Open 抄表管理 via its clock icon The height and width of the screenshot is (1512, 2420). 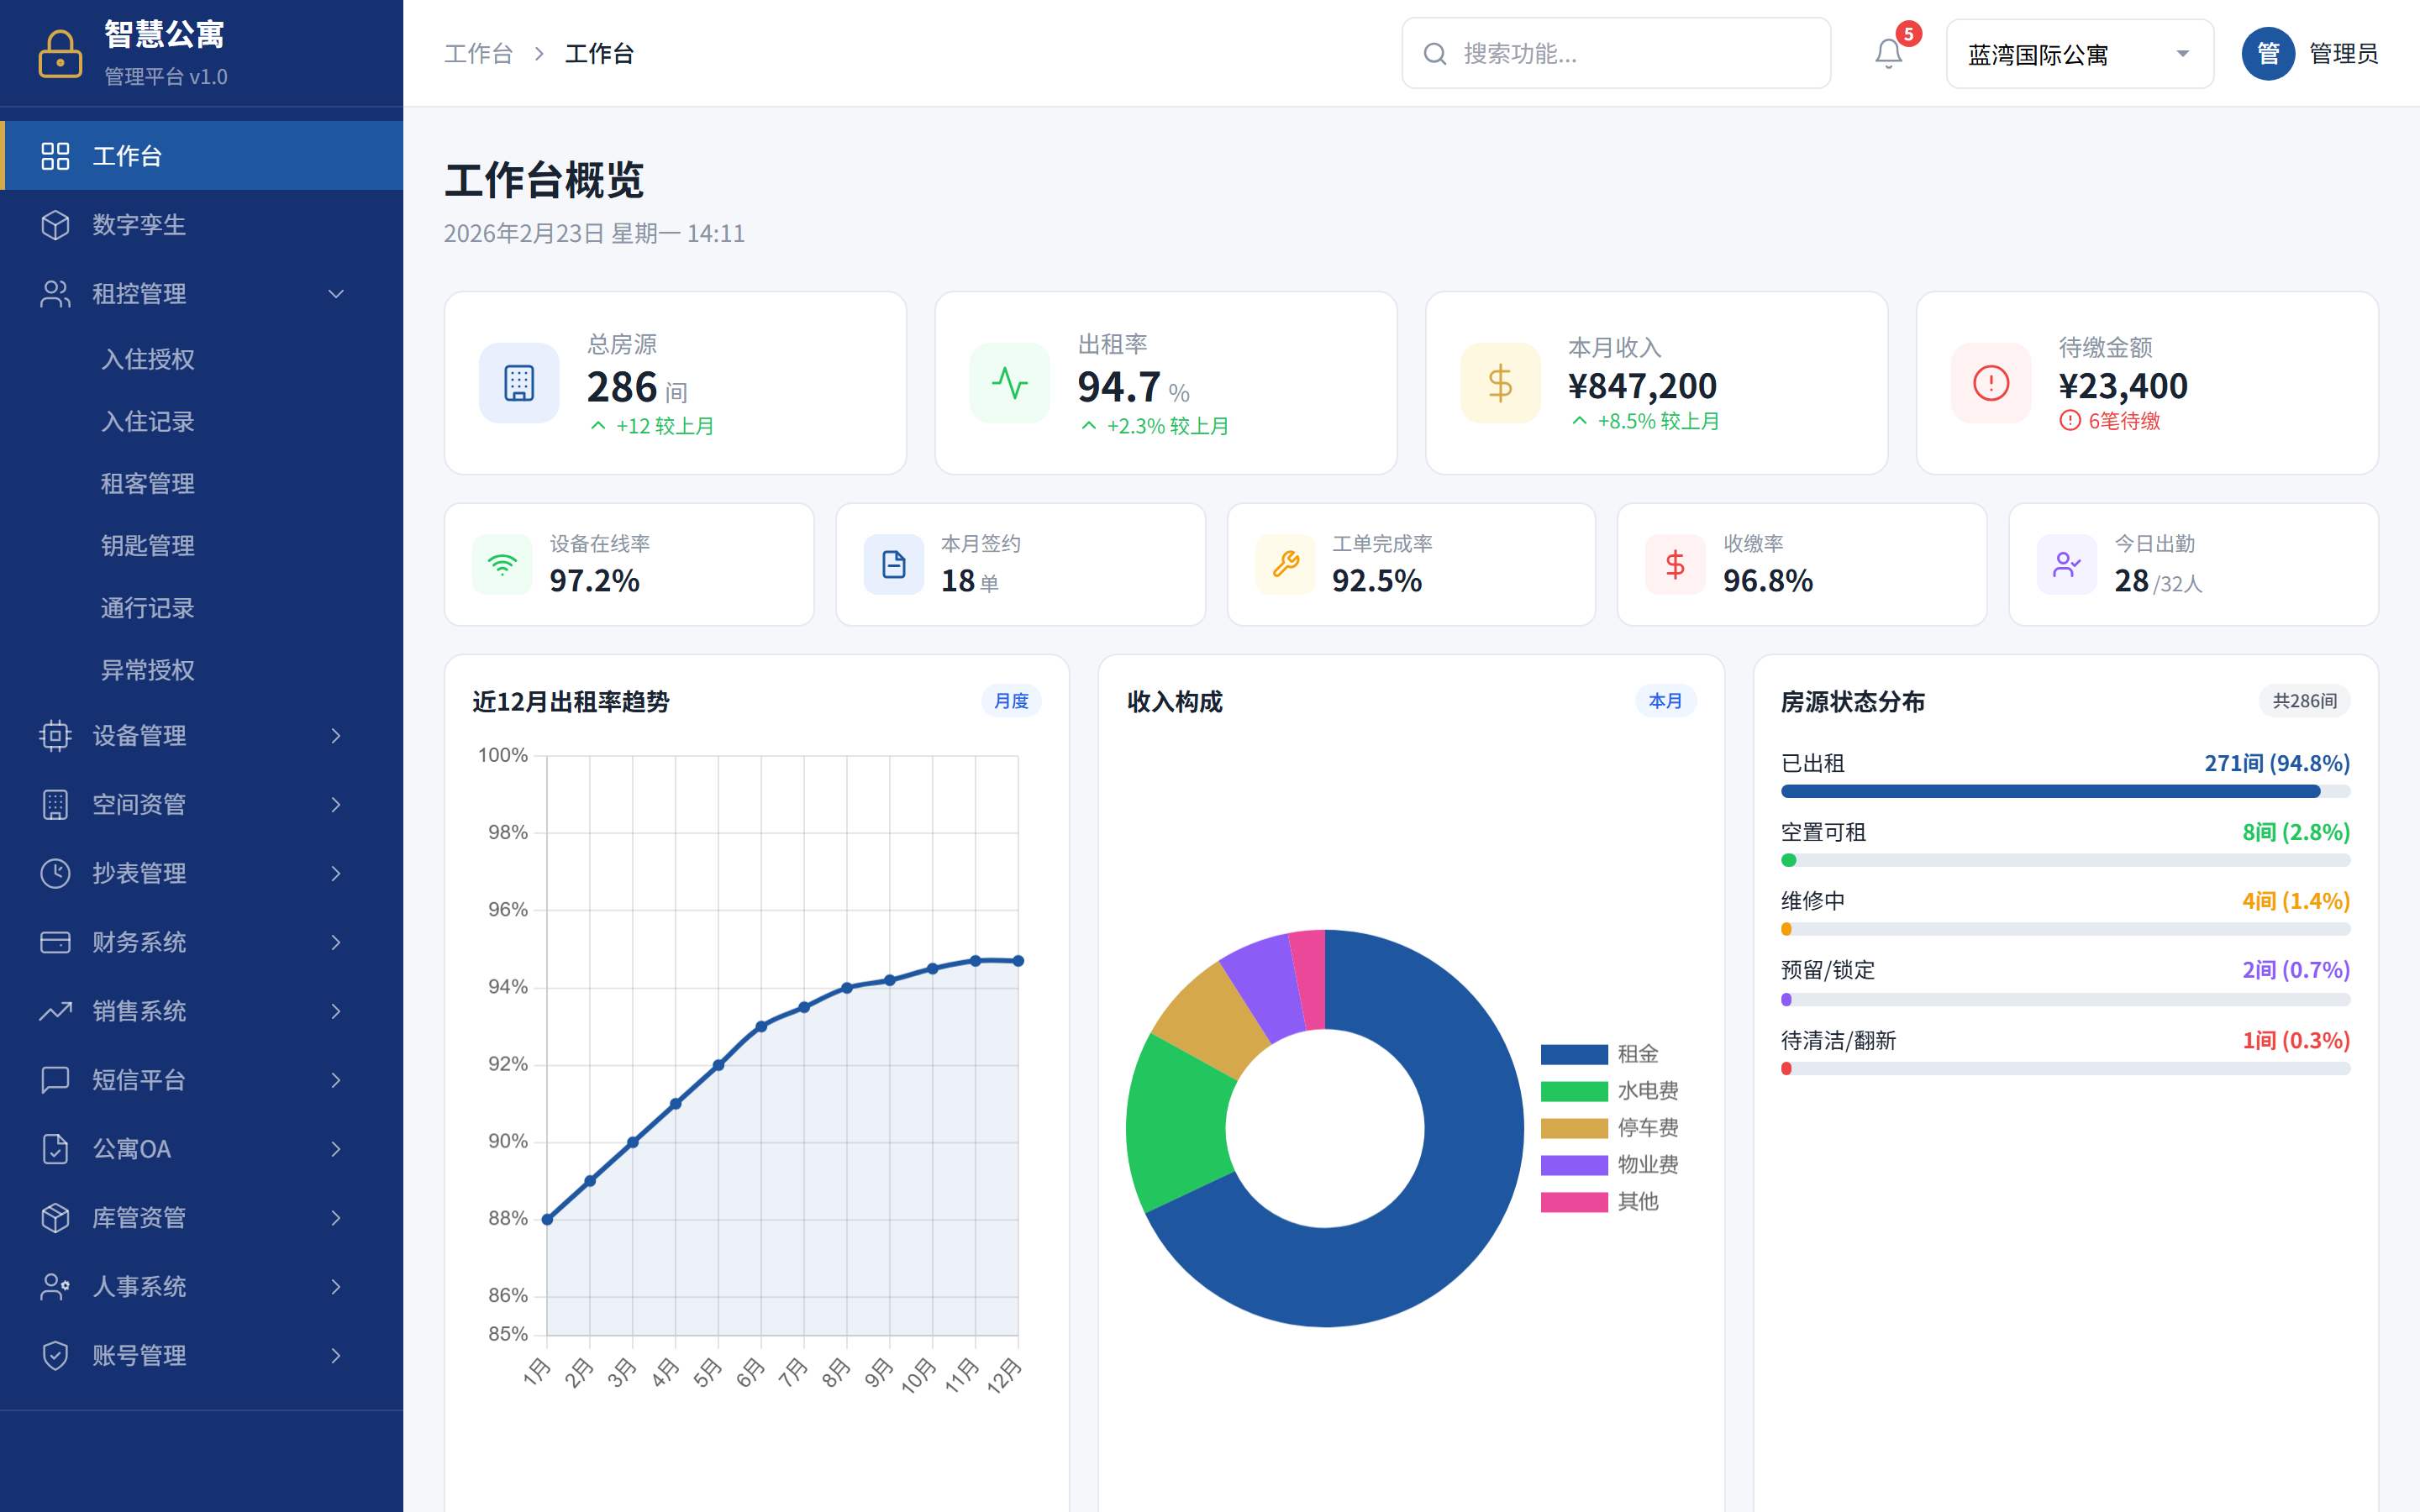pos(56,873)
